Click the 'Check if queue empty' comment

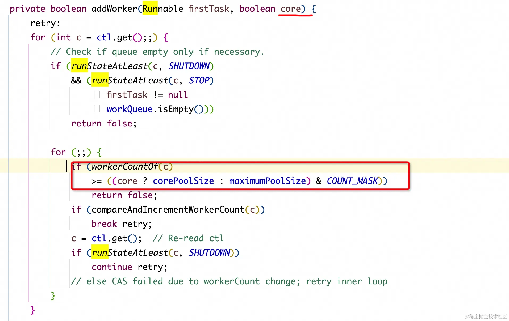157,52
